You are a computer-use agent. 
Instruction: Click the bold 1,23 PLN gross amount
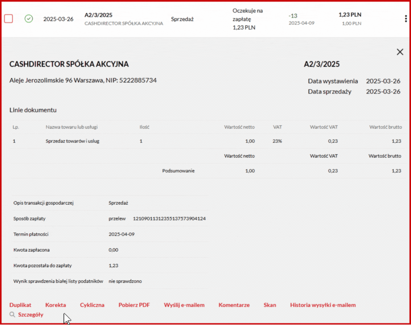click(x=350, y=14)
